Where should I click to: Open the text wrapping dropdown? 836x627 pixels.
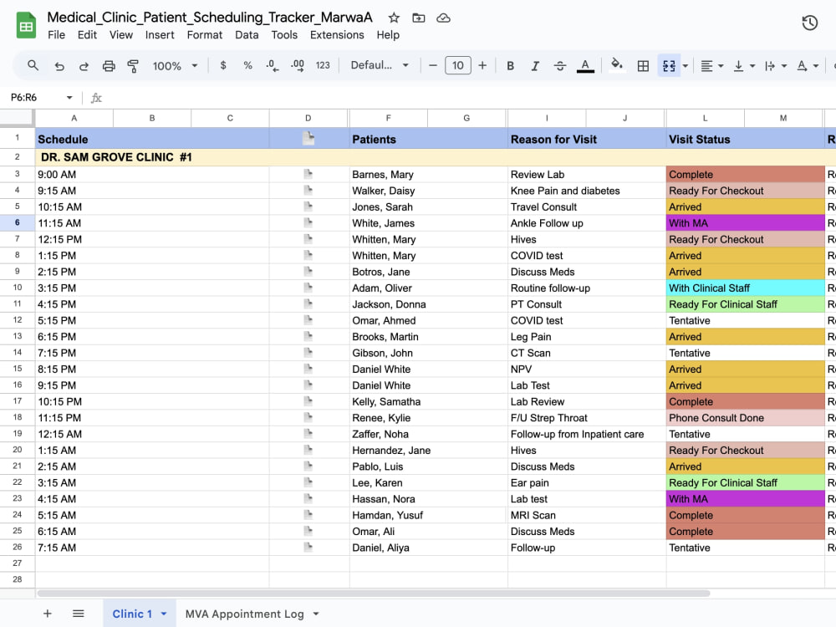[x=776, y=66]
